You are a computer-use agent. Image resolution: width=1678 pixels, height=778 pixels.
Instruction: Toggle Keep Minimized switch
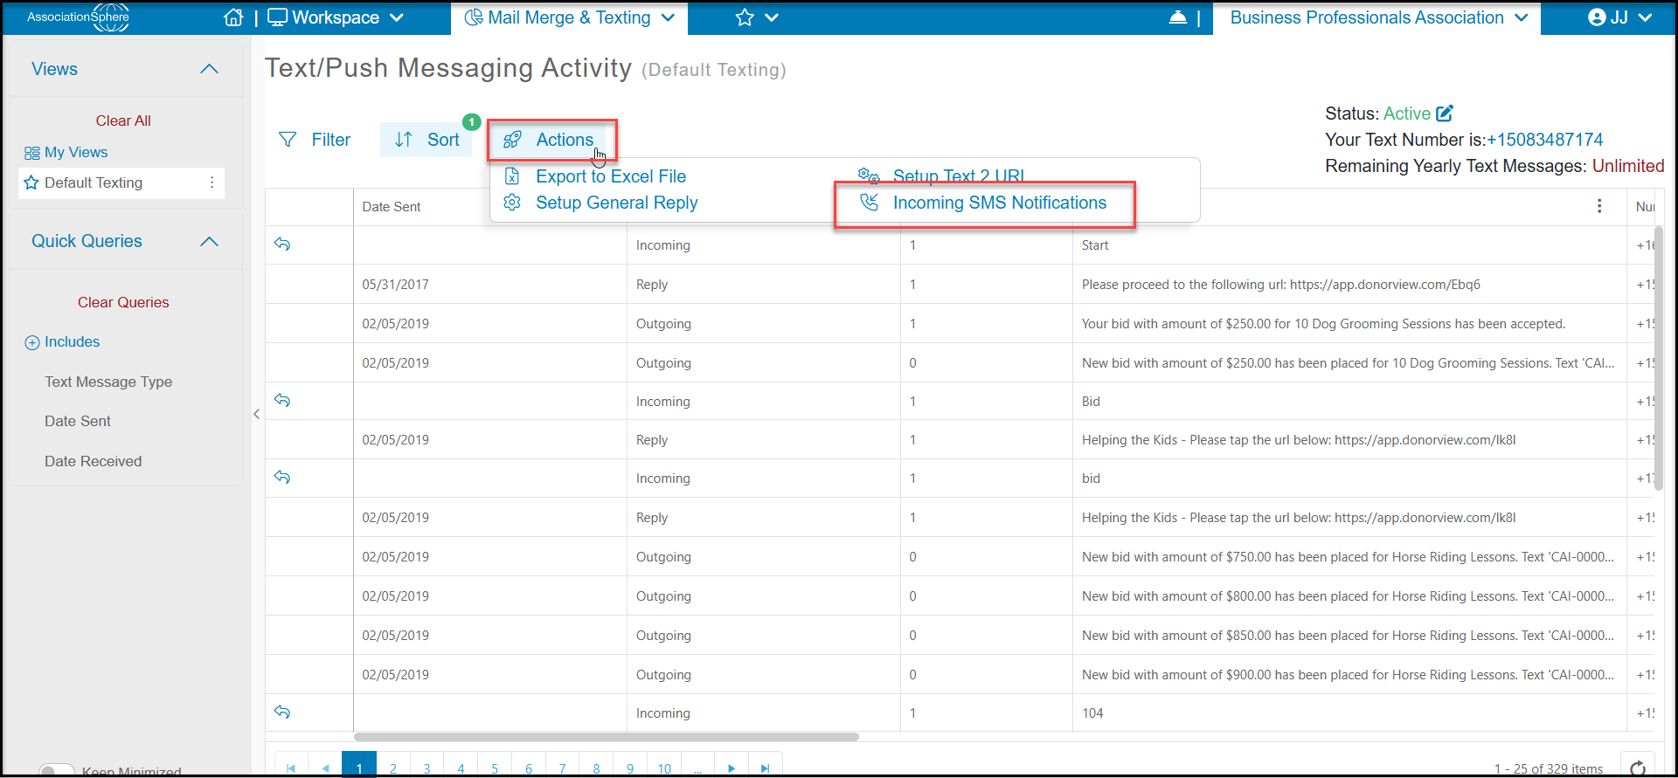coord(58,771)
